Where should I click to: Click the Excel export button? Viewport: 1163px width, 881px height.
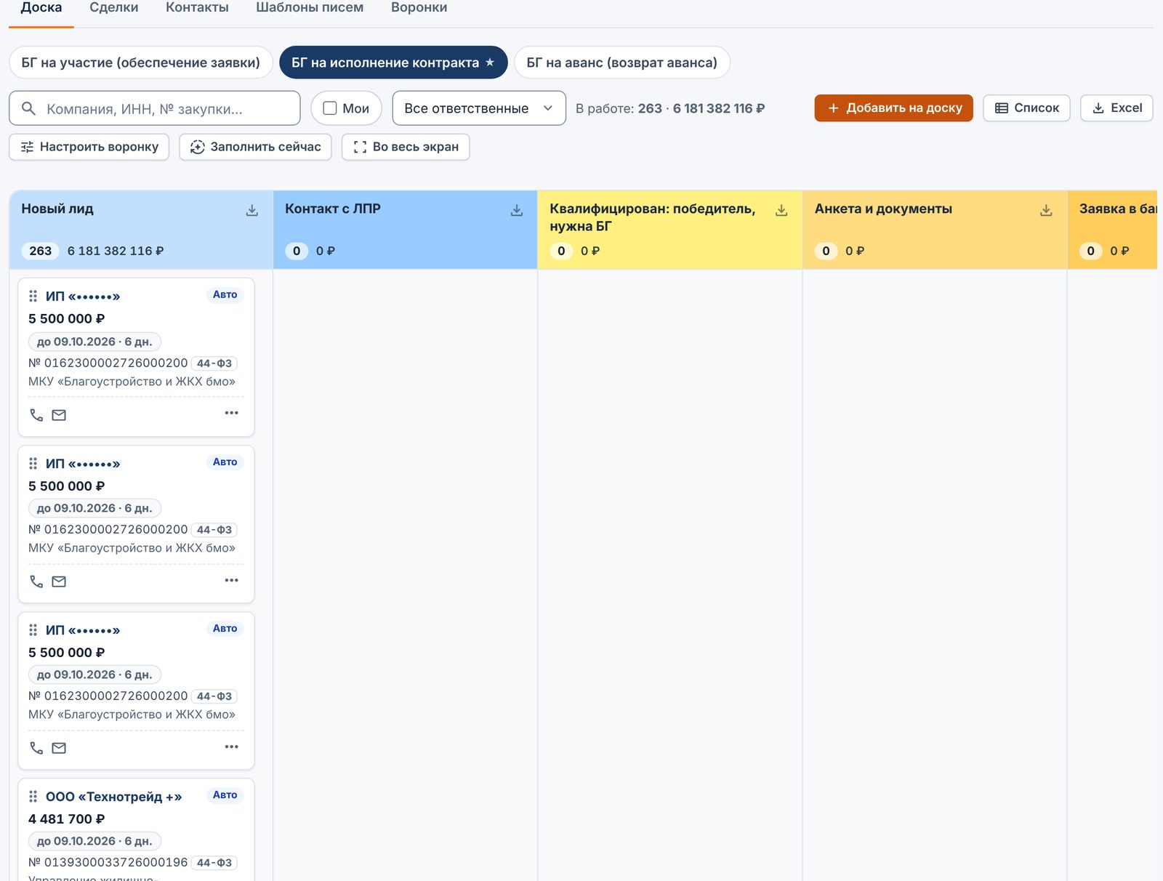click(x=1116, y=108)
